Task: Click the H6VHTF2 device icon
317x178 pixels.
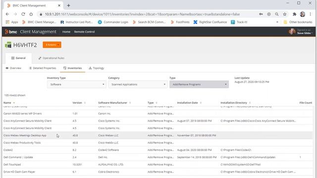Action: [x=8, y=45]
